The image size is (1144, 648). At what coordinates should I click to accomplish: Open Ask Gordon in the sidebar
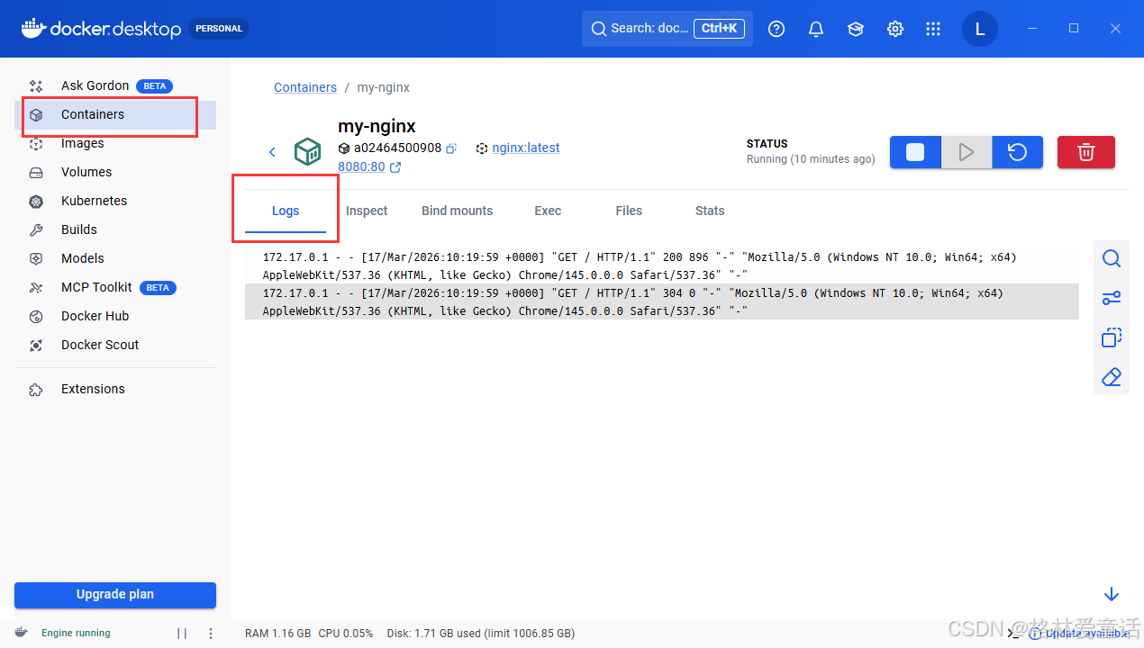pos(115,85)
